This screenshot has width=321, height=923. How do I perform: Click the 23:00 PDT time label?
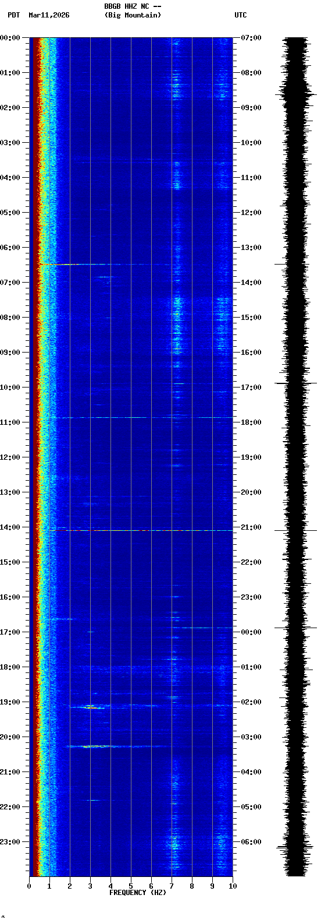(x=10, y=842)
